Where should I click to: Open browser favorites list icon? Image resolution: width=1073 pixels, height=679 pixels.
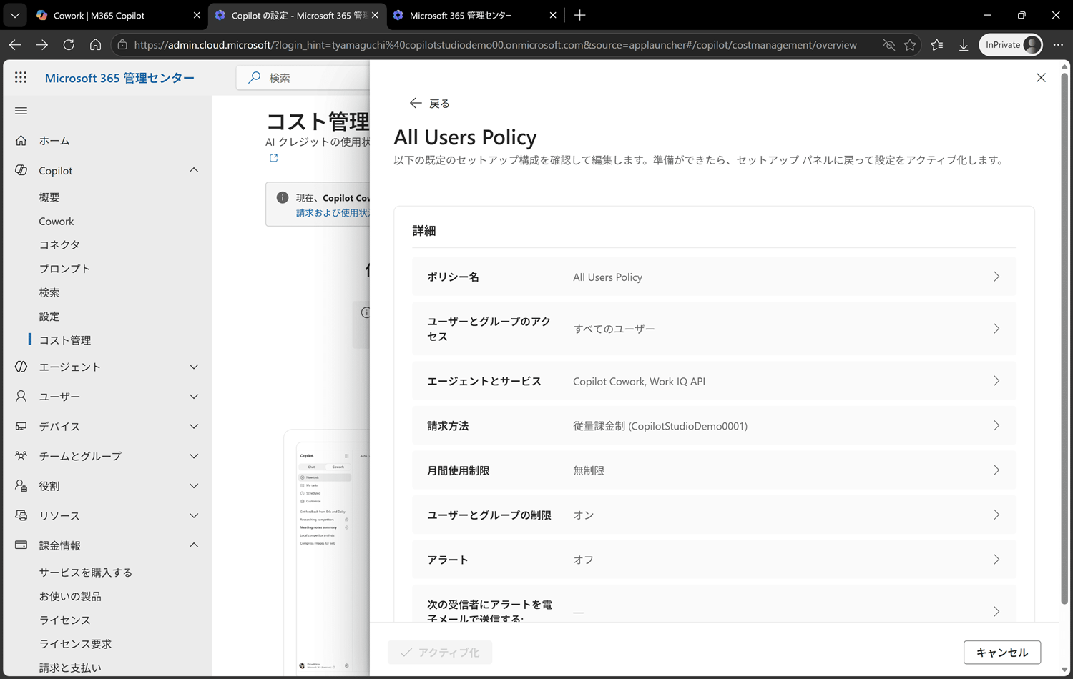937,45
